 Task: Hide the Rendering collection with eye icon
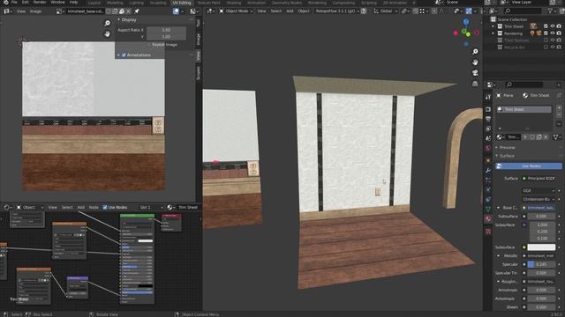pos(553,33)
